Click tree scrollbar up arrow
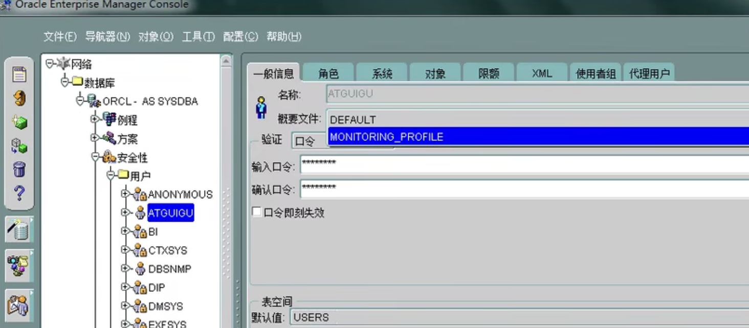749x328 pixels. [227, 61]
